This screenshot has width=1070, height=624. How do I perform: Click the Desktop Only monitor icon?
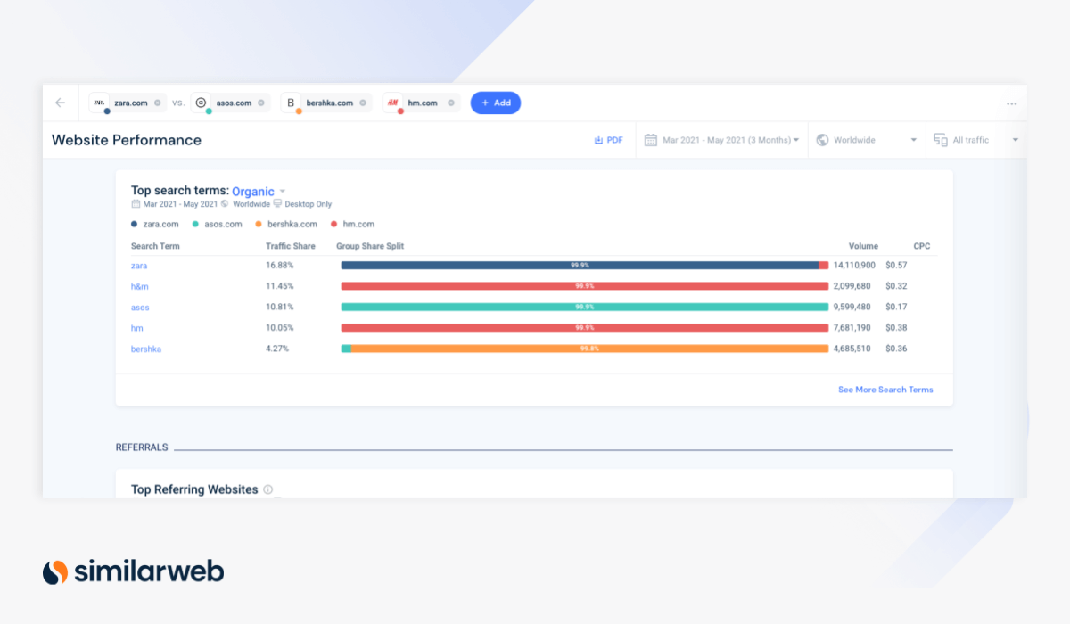tap(277, 204)
